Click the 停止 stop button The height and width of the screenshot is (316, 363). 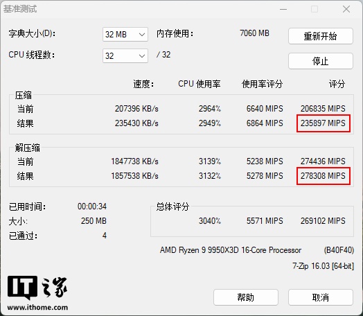321,61
